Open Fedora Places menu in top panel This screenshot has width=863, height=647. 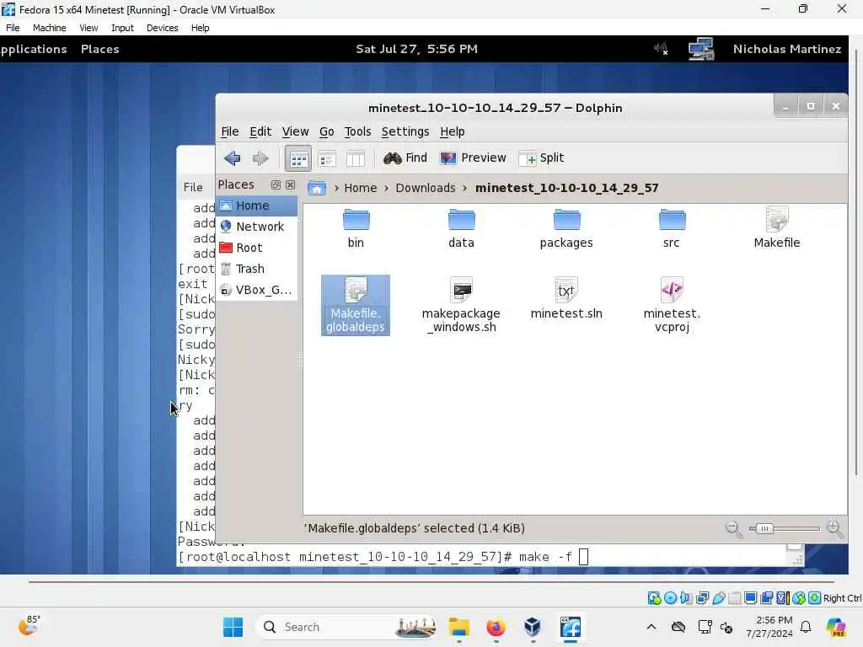99,49
